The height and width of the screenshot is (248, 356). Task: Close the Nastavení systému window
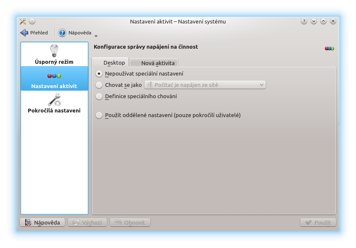coord(333,21)
